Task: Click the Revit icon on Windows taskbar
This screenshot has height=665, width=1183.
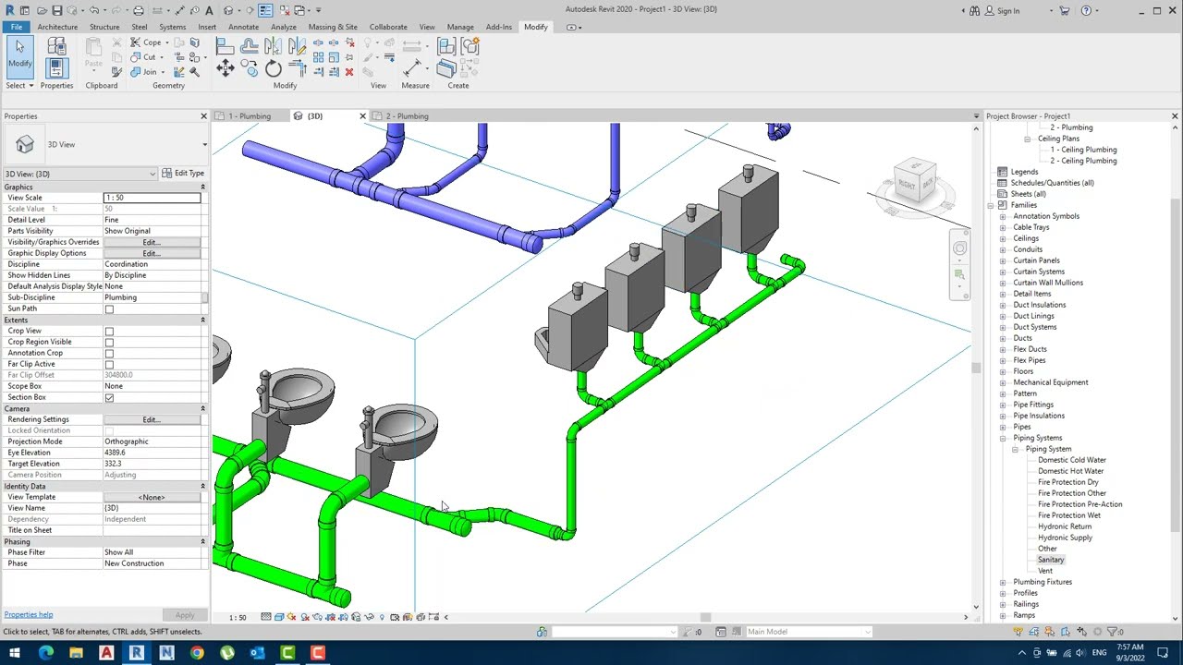Action: [x=136, y=653]
